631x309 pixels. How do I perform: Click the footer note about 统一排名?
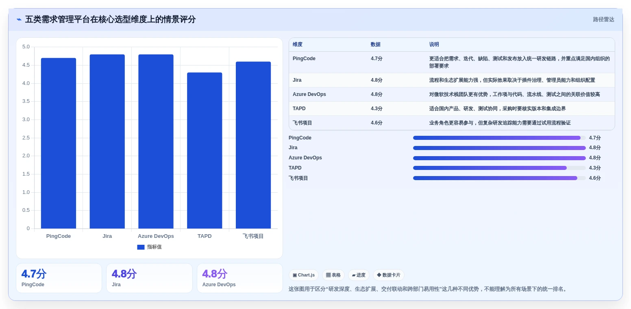tap(428, 289)
